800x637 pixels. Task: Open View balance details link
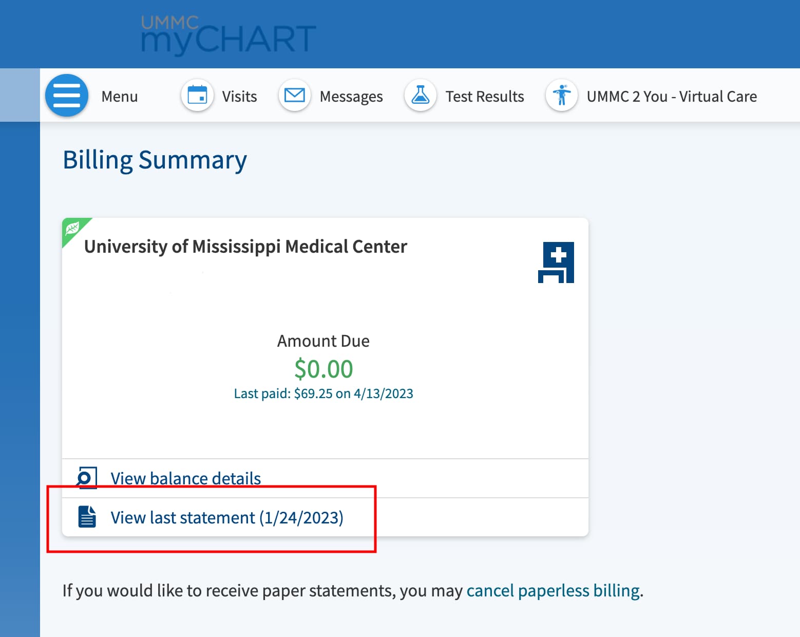tap(186, 478)
